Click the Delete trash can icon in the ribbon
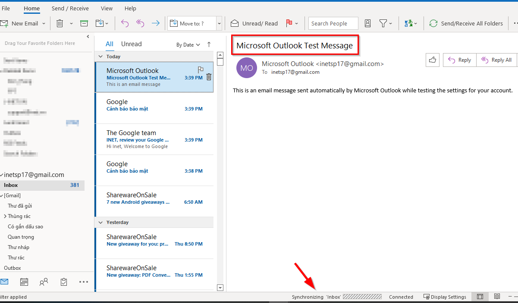Viewport: 518px width, 303px height. coord(60,23)
